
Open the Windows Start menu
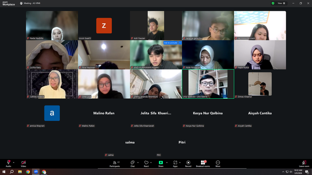point(4,172)
